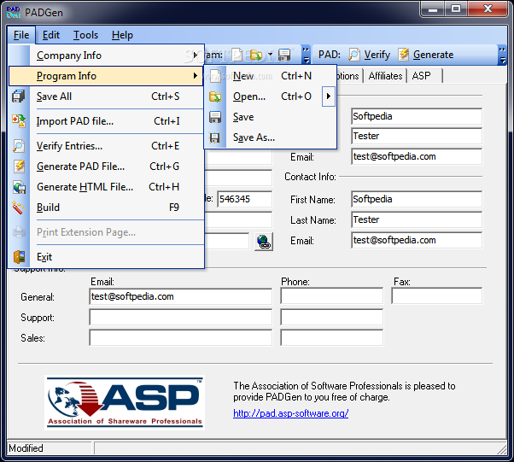This screenshot has height=462, width=514.
Task: Click the New blank-page icon in the submenu
Action: point(215,76)
